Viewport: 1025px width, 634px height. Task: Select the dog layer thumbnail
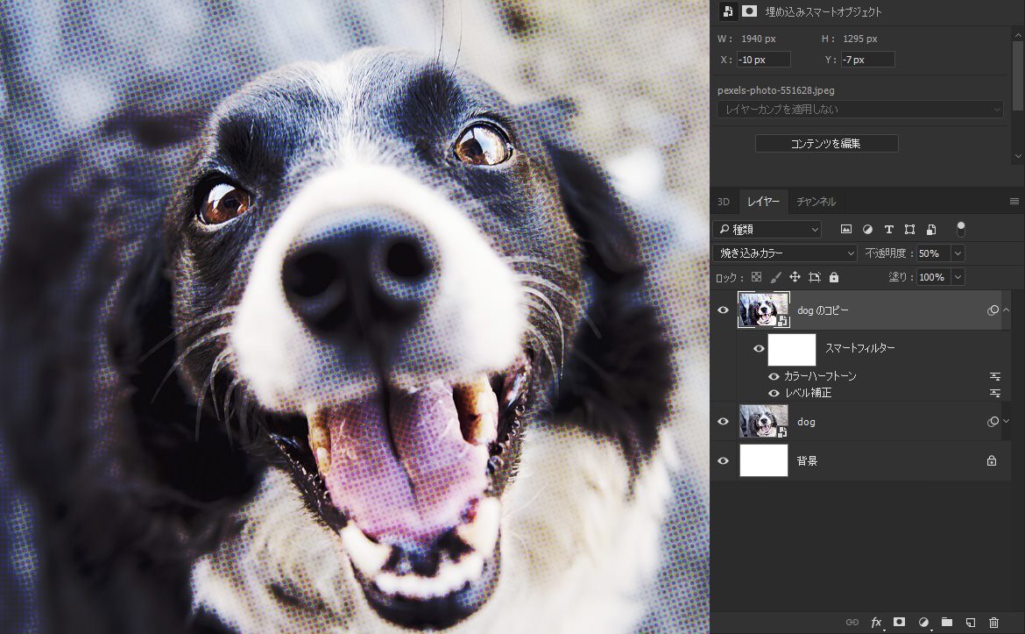tap(764, 421)
